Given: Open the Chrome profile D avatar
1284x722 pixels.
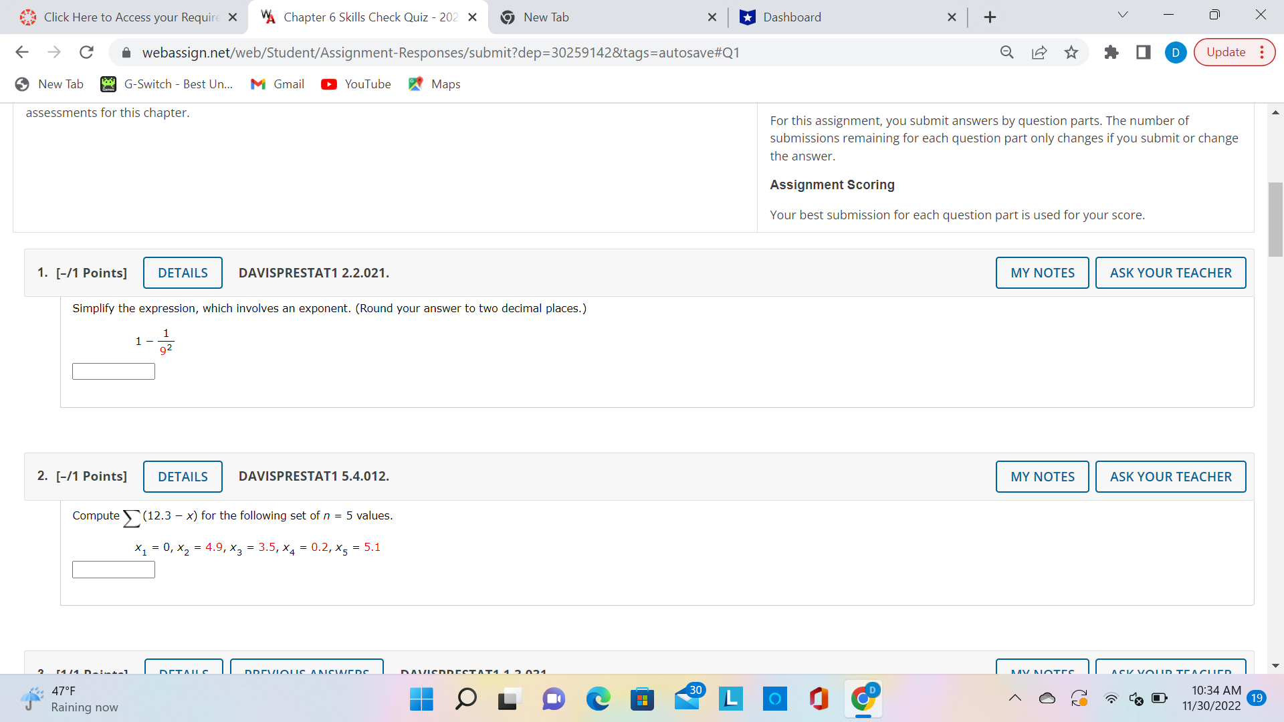Looking at the screenshot, I should tap(1176, 52).
